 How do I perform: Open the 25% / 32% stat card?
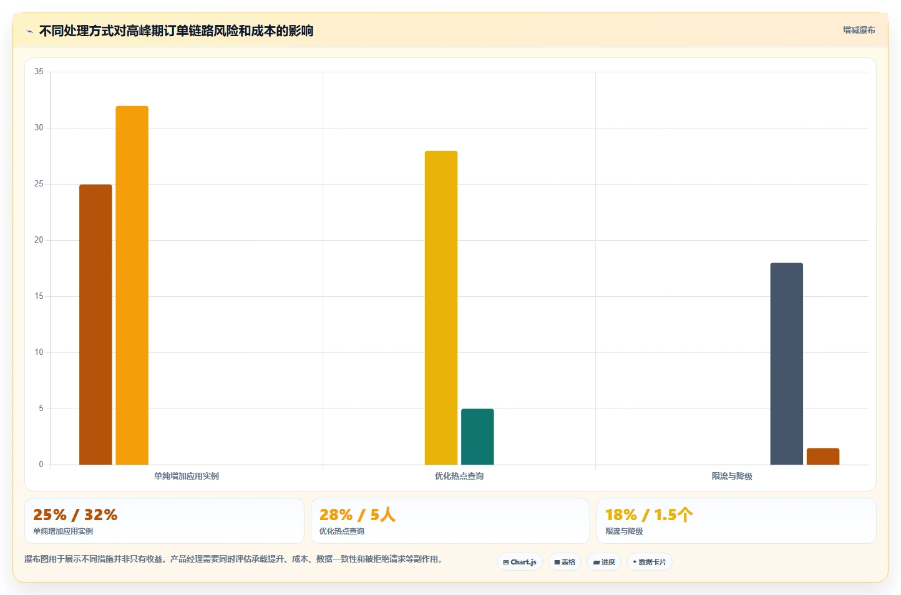point(164,521)
